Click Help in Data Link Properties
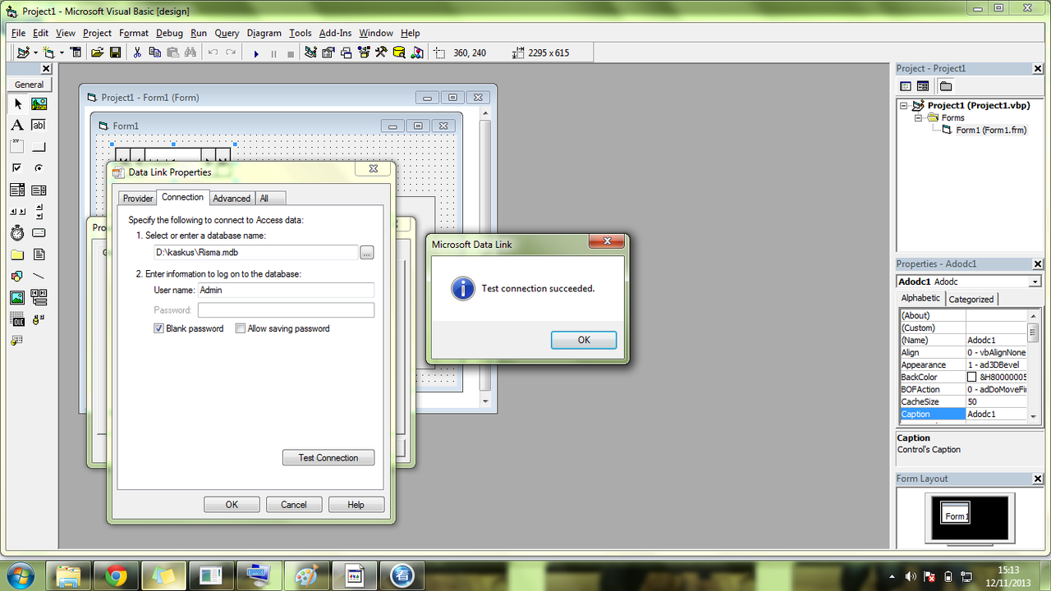This screenshot has height=591, width=1051. [356, 504]
